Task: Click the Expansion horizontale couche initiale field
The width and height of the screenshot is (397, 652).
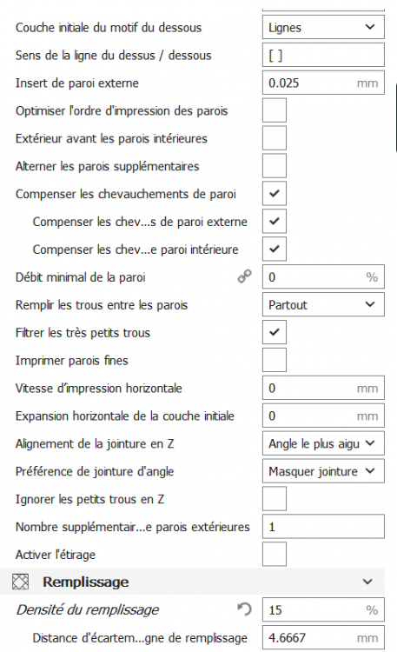Action: click(323, 416)
